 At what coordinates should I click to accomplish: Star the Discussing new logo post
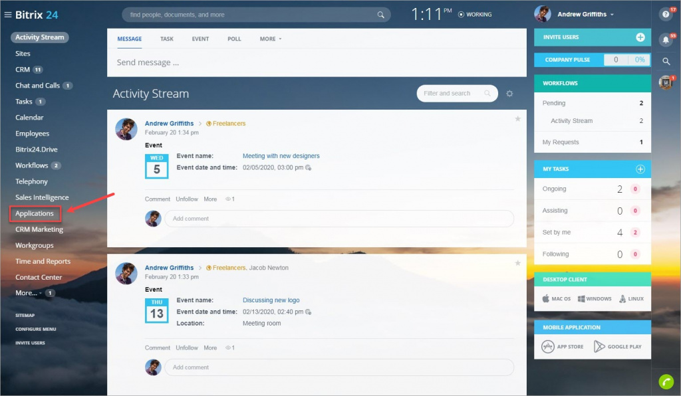[517, 263]
